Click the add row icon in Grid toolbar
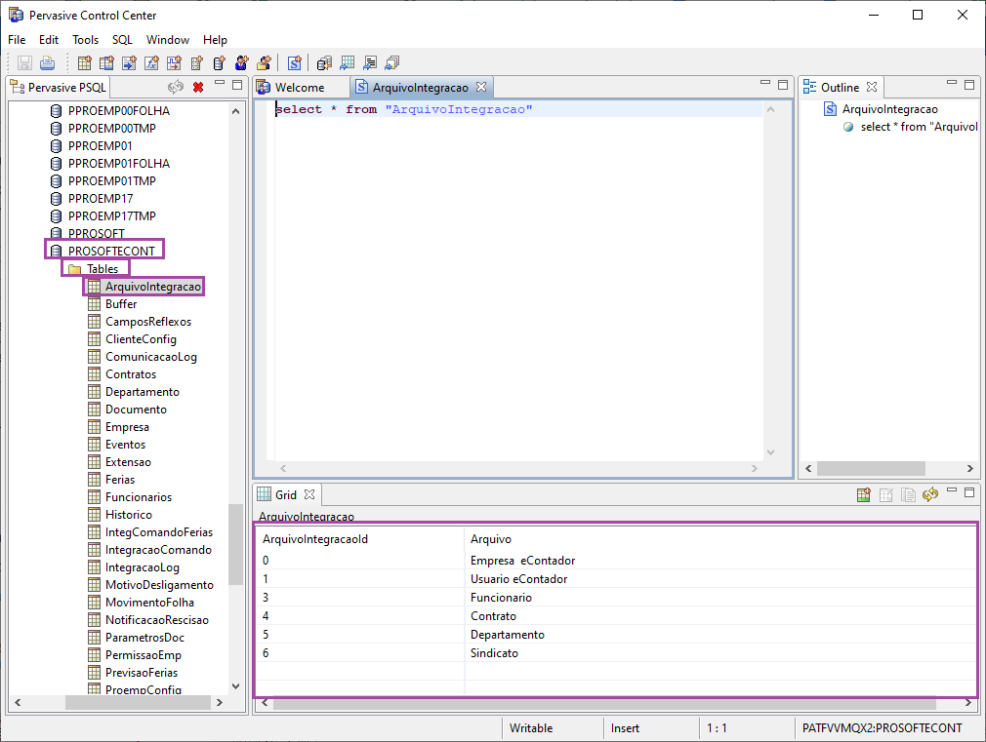 [x=864, y=495]
